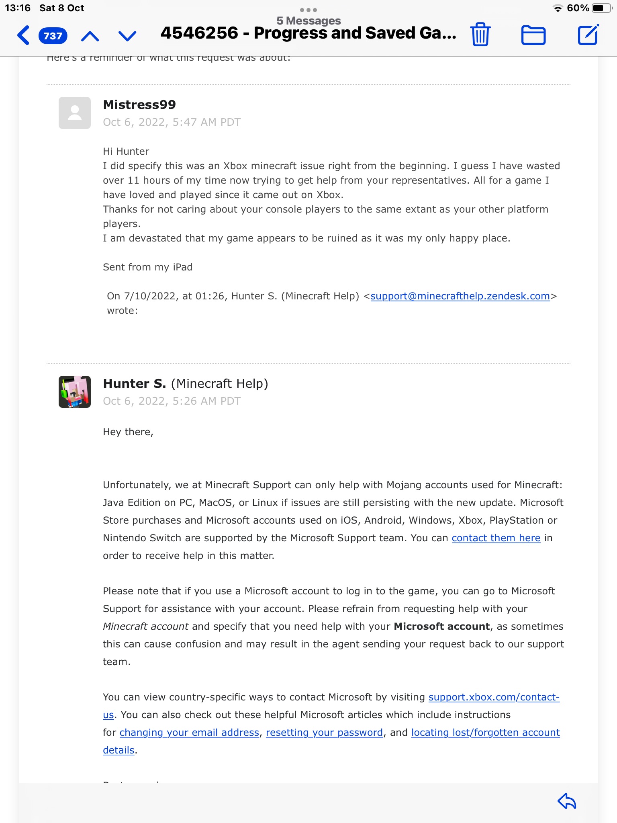Tap the battery status indicator
The image size is (617, 823).
[x=601, y=8]
